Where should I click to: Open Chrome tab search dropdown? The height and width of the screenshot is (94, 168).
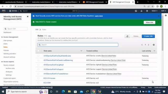[148, 2]
